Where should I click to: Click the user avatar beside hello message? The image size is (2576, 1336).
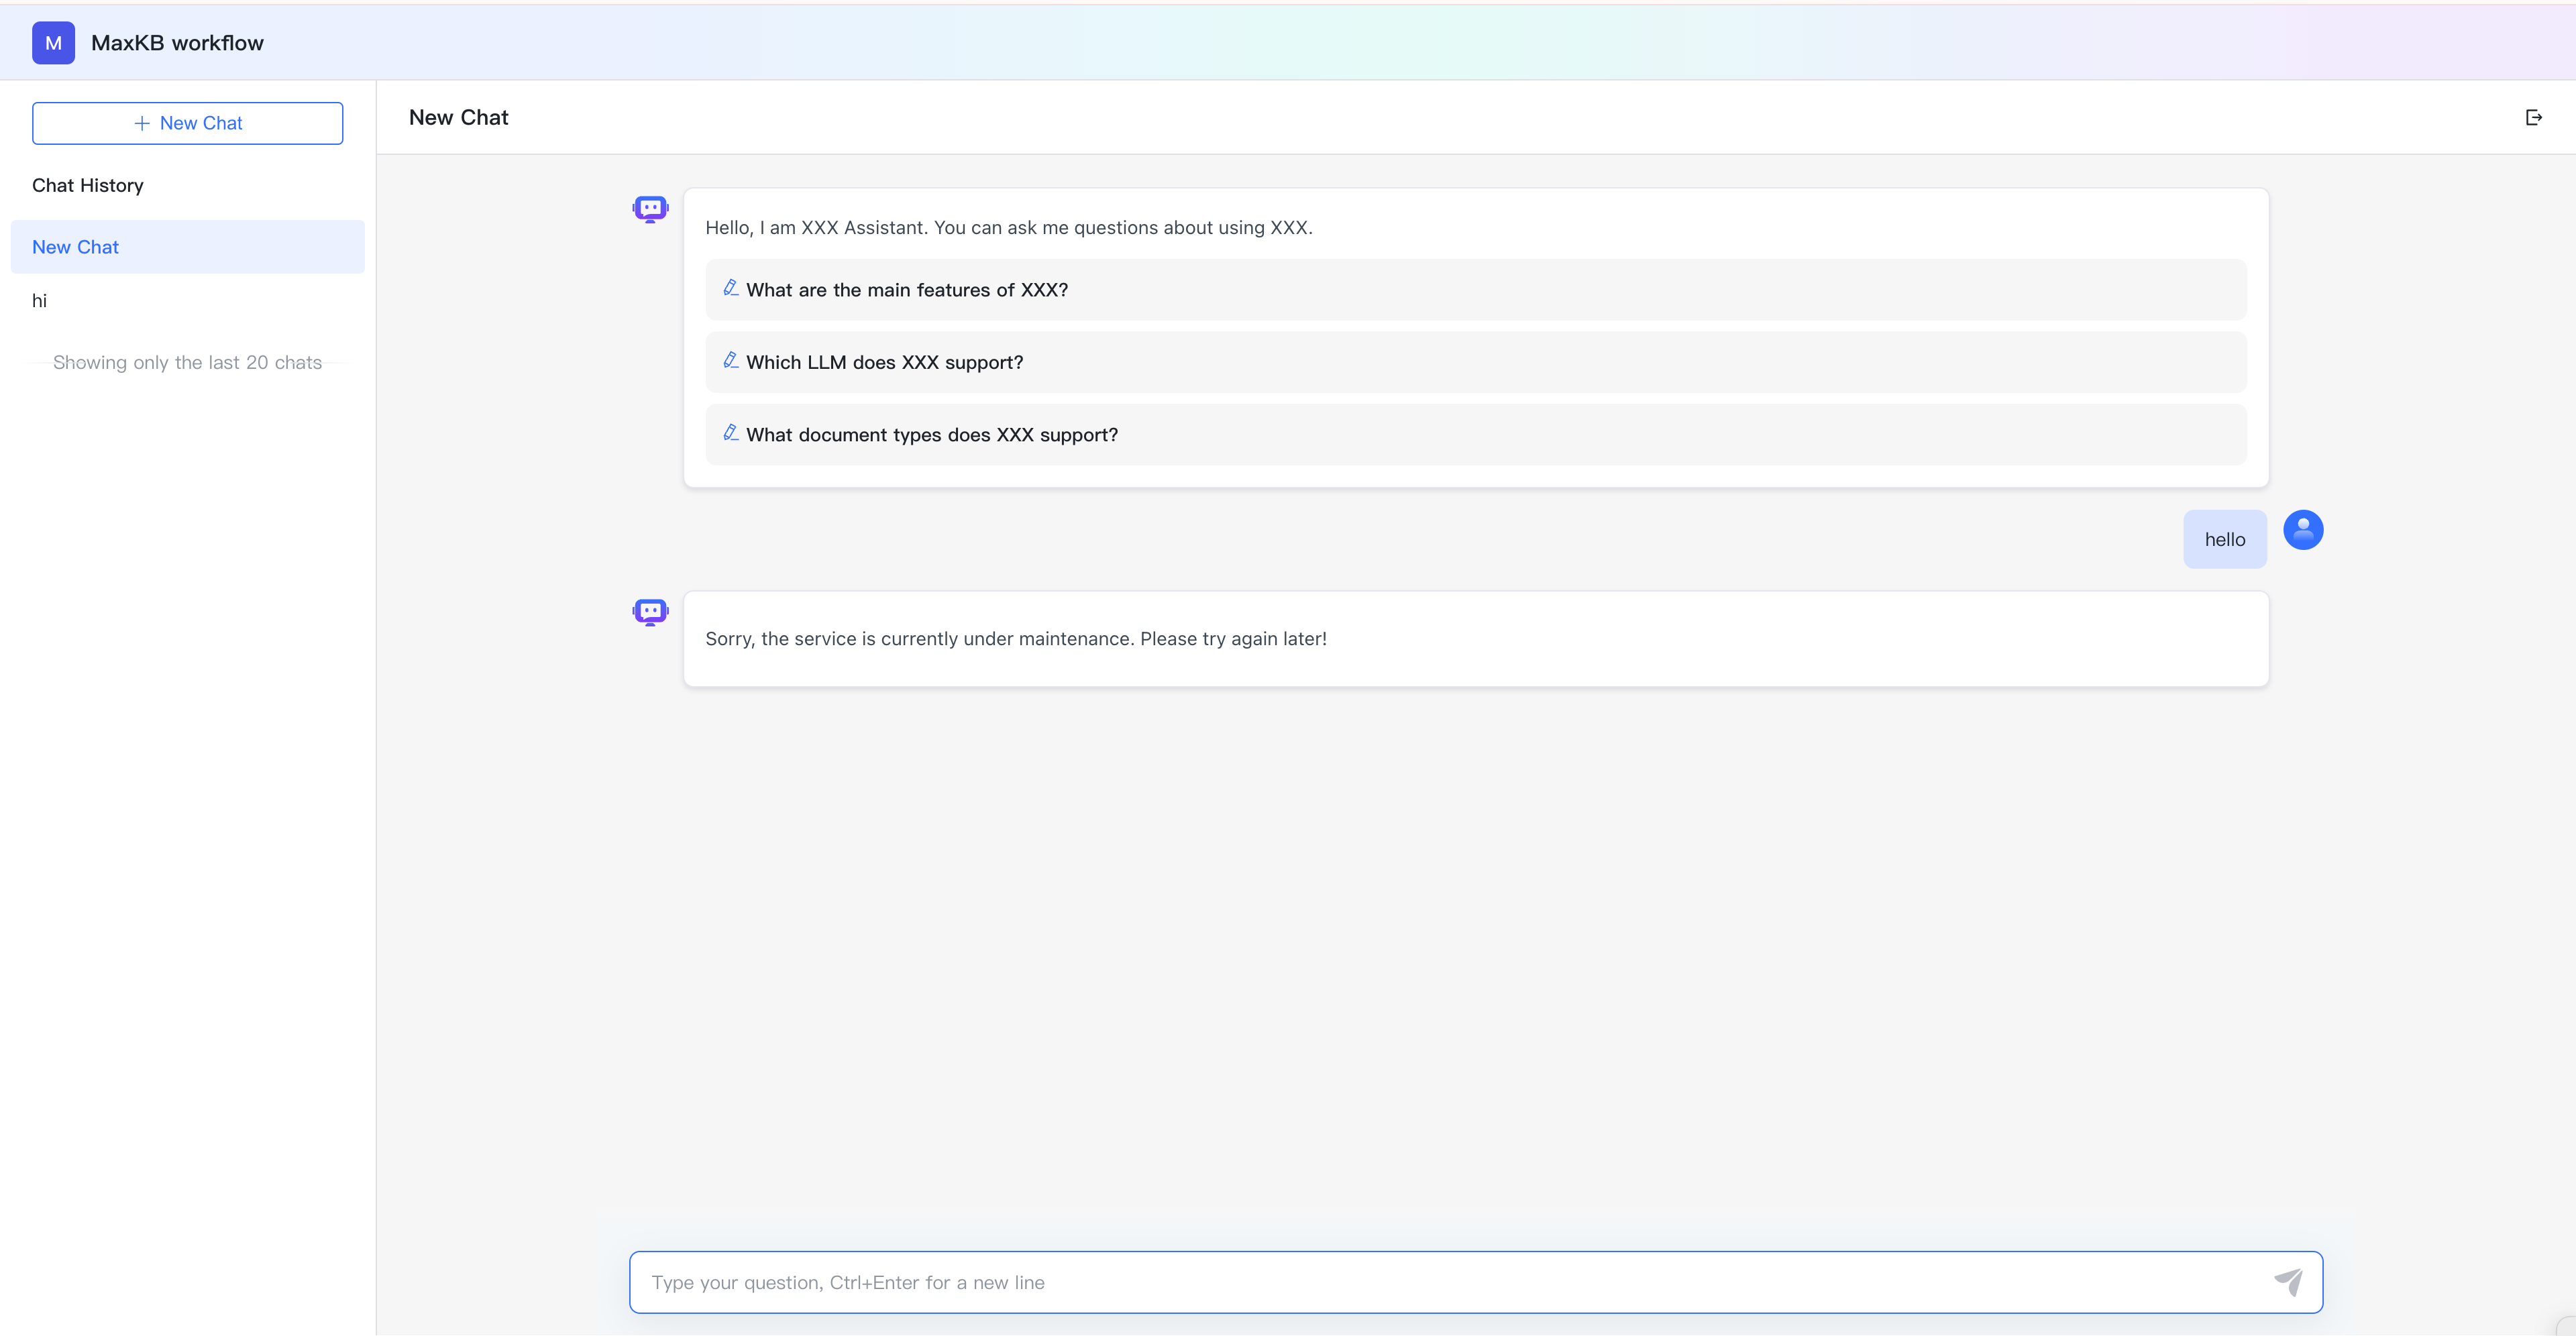click(2302, 530)
